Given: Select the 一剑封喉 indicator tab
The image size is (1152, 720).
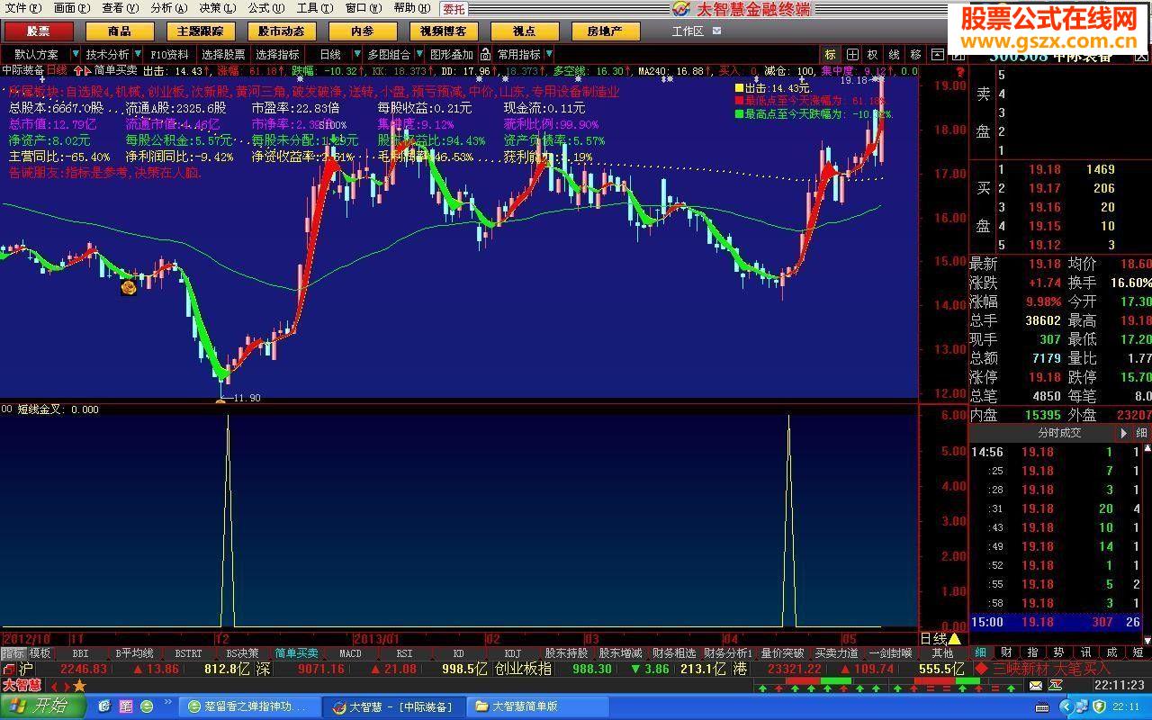Looking at the screenshot, I should coord(890,652).
